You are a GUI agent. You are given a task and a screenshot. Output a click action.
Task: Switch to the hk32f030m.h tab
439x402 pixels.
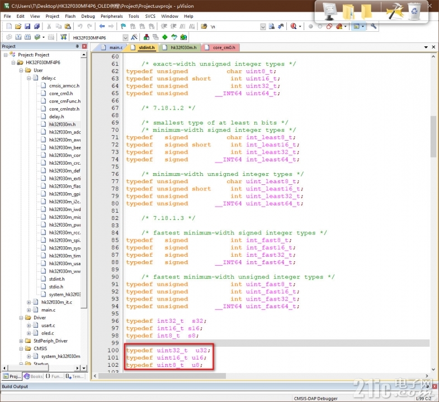[180, 47]
